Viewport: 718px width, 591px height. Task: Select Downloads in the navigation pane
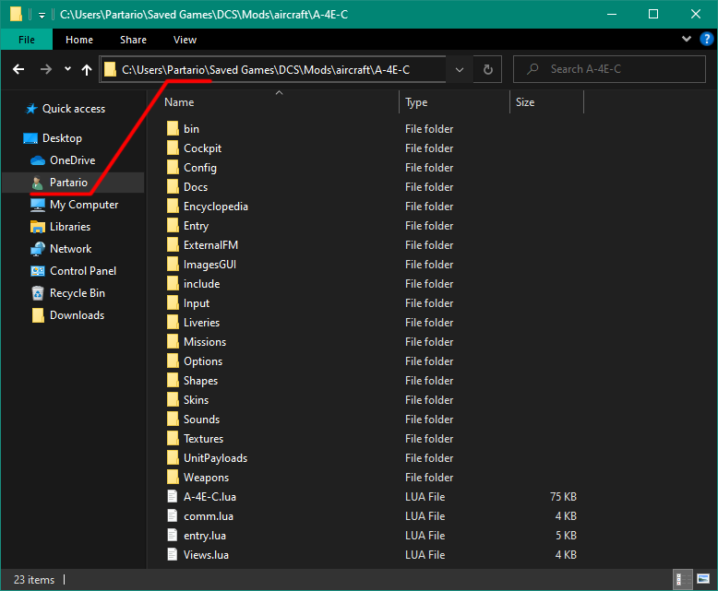(x=67, y=315)
